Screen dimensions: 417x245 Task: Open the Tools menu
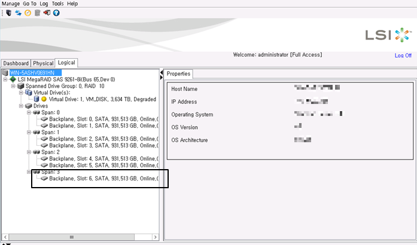pos(57,4)
